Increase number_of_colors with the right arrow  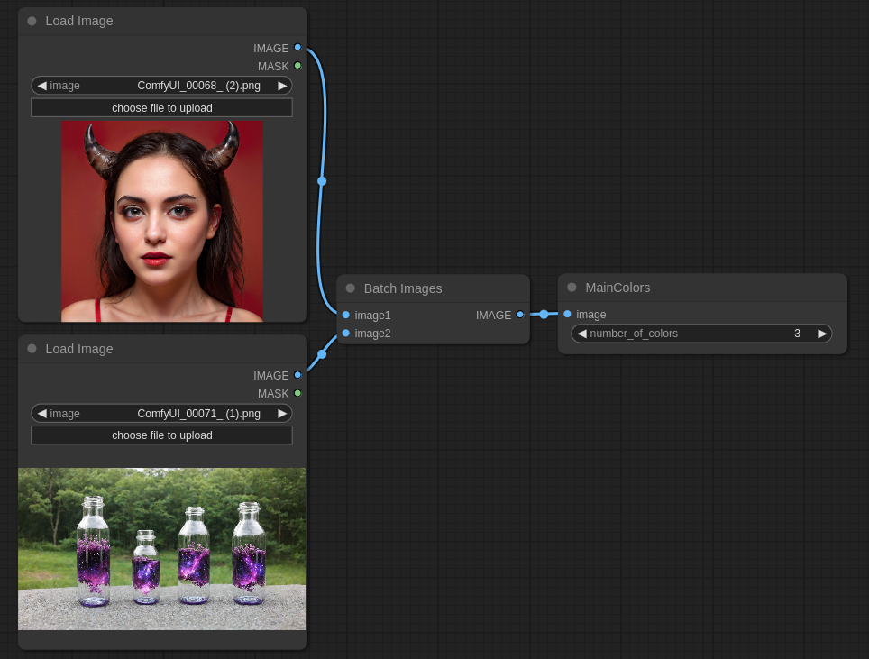click(x=821, y=334)
